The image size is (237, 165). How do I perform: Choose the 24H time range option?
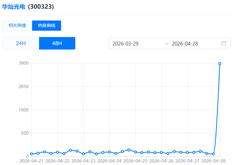pos(21,43)
